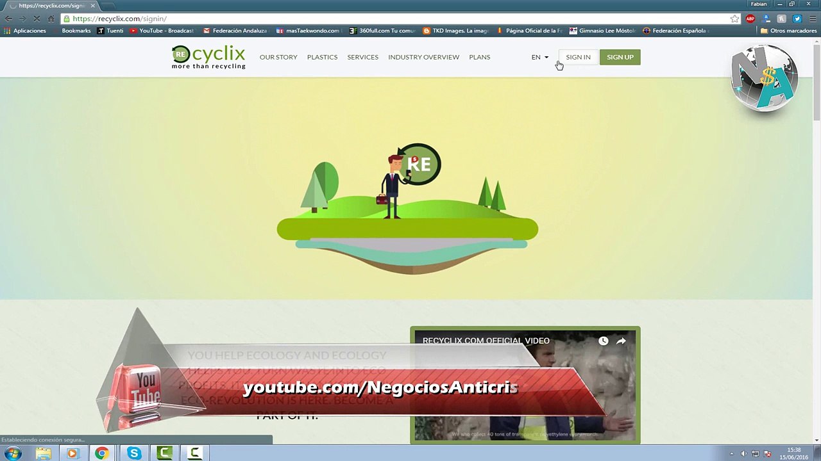This screenshot has height=461, width=821.
Task: Click the share arrow icon on video
Action: pyautogui.click(x=621, y=341)
